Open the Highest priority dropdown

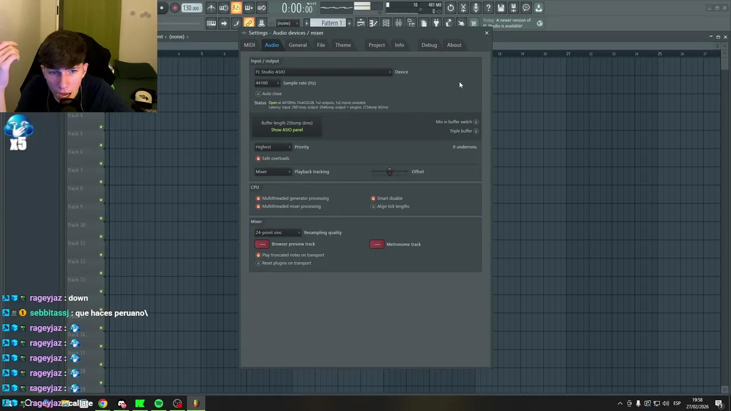(272, 147)
